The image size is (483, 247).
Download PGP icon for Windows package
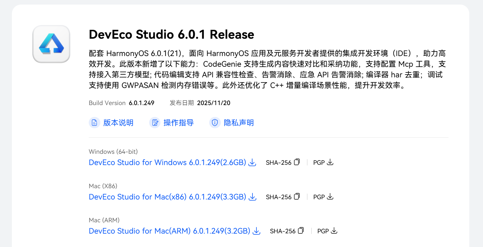[x=330, y=162]
